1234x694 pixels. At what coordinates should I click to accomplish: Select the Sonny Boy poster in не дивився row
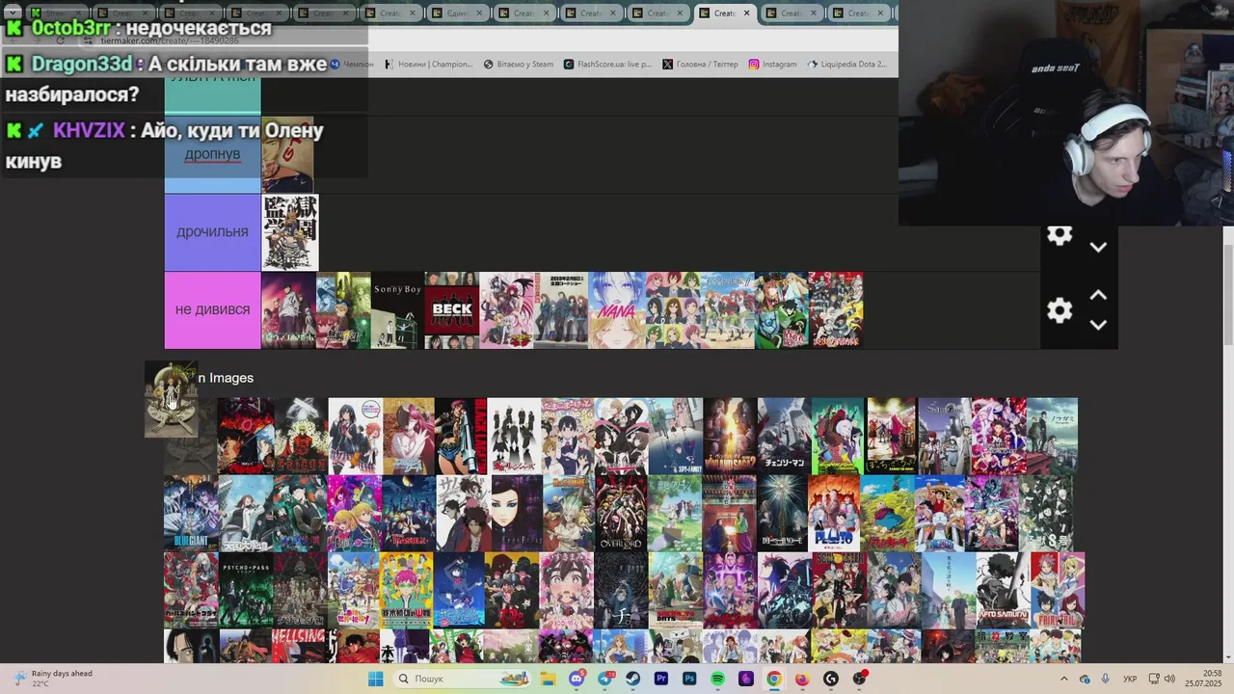pos(397,309)
